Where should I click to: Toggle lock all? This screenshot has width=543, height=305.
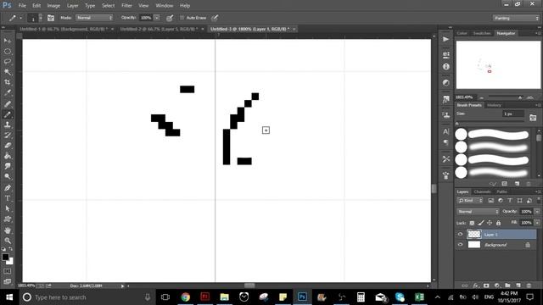tap(498, 223)
